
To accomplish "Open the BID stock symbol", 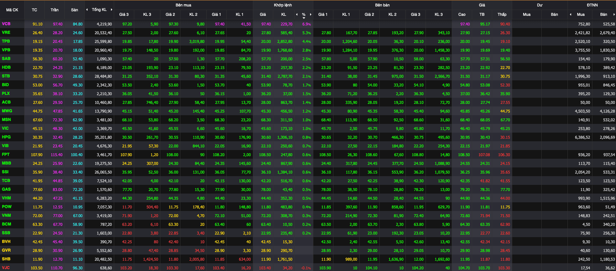I will tap(5, 85).
